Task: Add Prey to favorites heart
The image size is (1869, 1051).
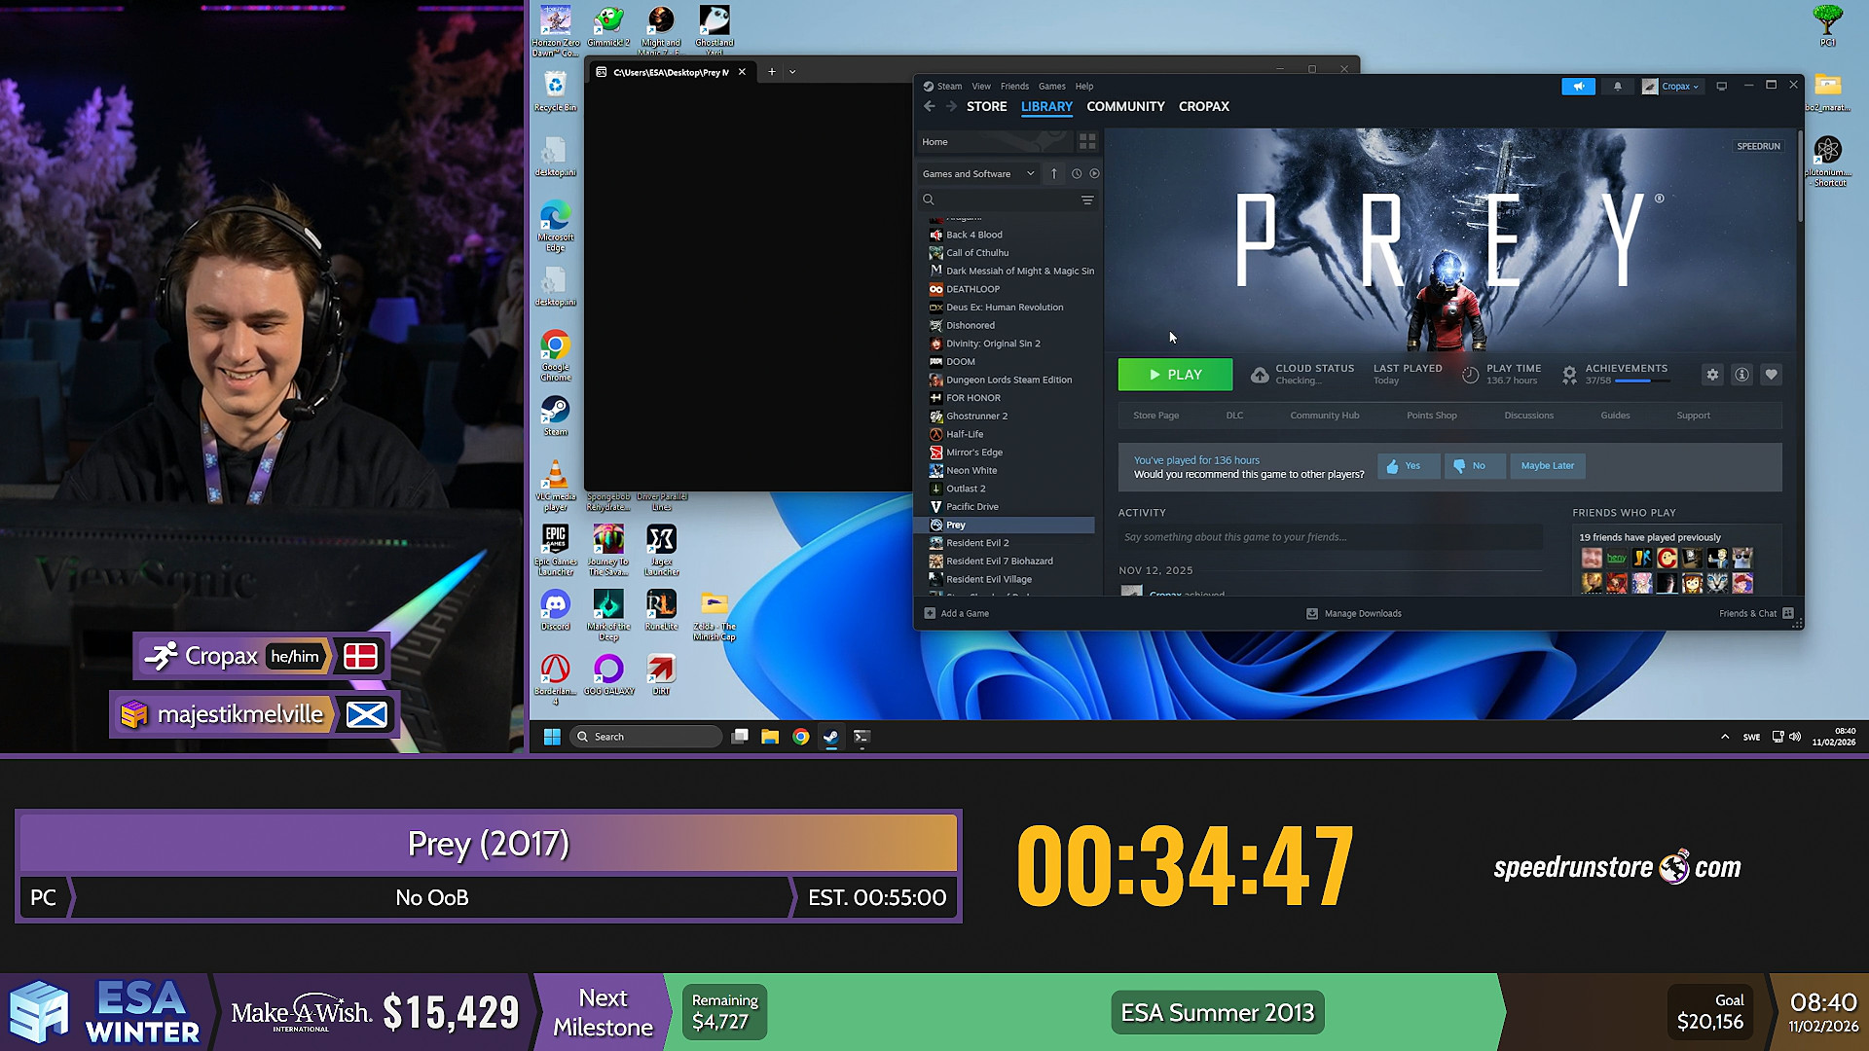Action: pos(1771,375)
